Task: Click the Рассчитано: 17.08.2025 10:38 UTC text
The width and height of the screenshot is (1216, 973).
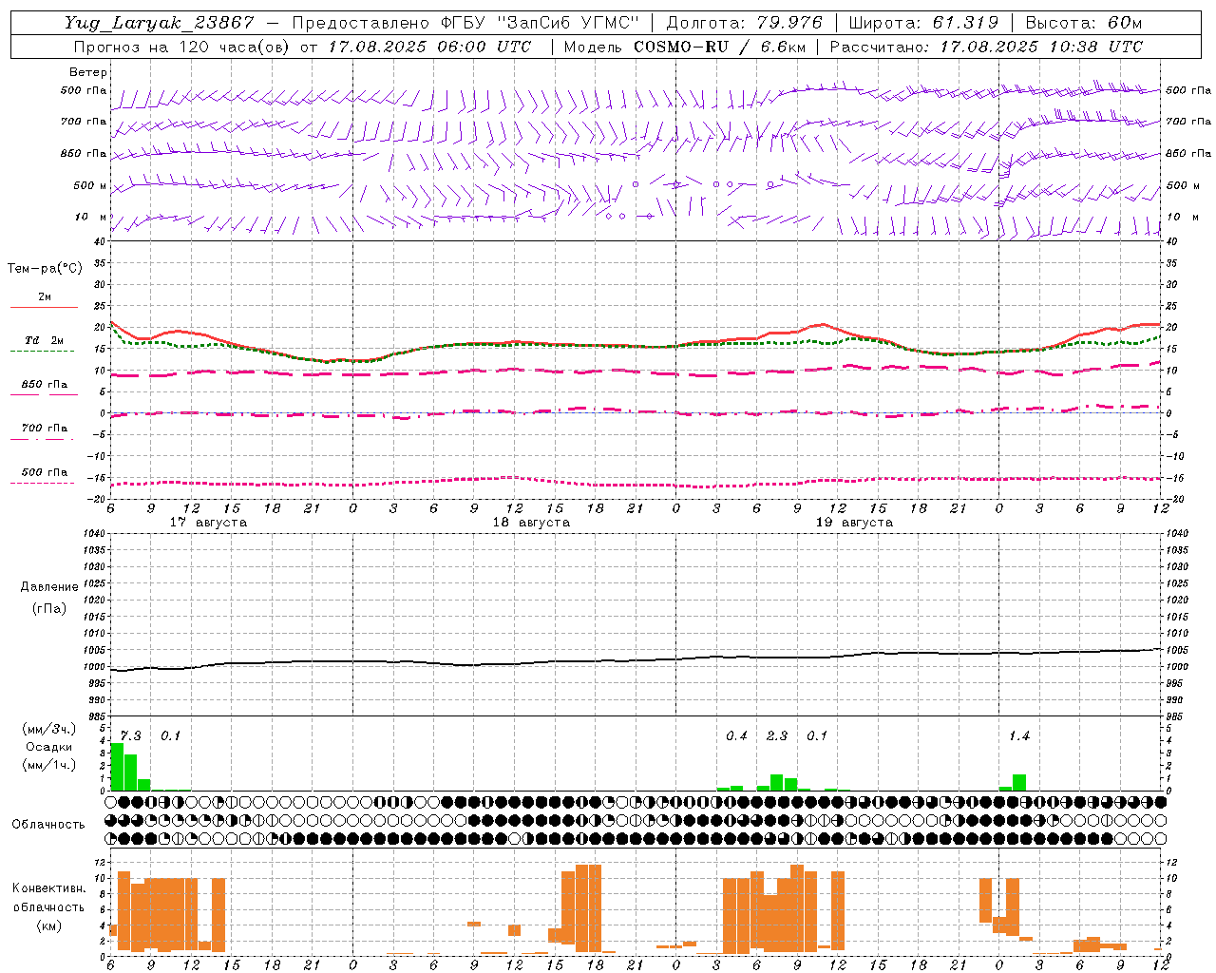Action: (x=986, y=47)
